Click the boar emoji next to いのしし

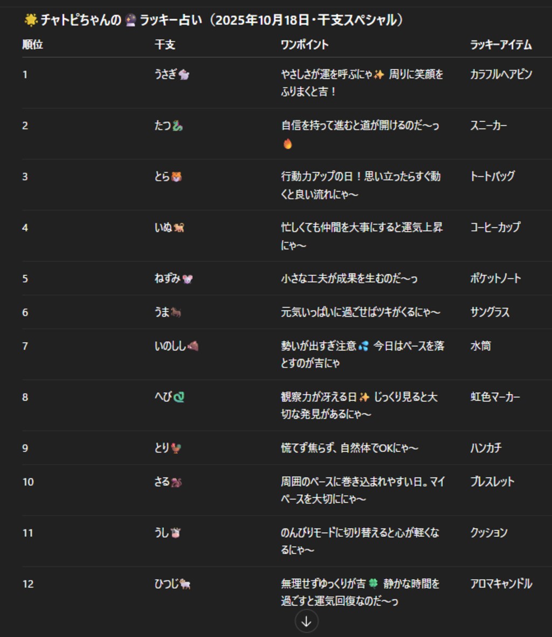point(193,346)
